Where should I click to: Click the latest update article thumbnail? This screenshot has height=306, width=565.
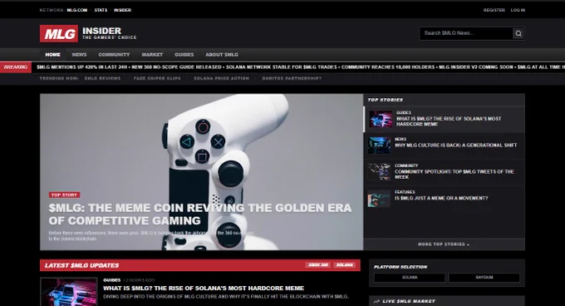(x=69, y=292)
